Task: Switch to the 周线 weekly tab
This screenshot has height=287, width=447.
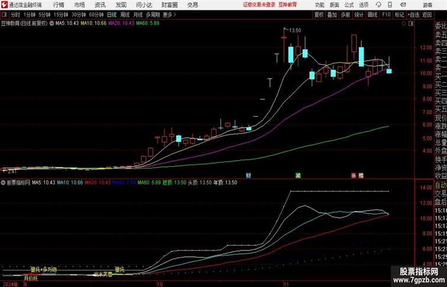Action: click(125, 15)
